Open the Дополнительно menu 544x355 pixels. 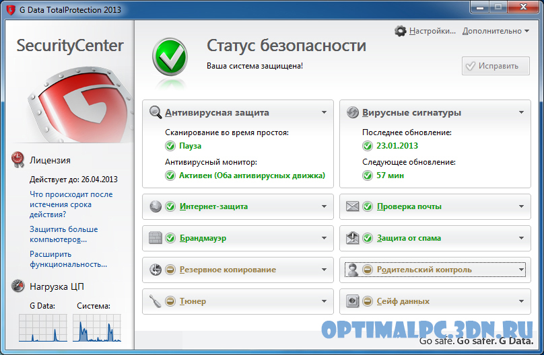[496, 31]
